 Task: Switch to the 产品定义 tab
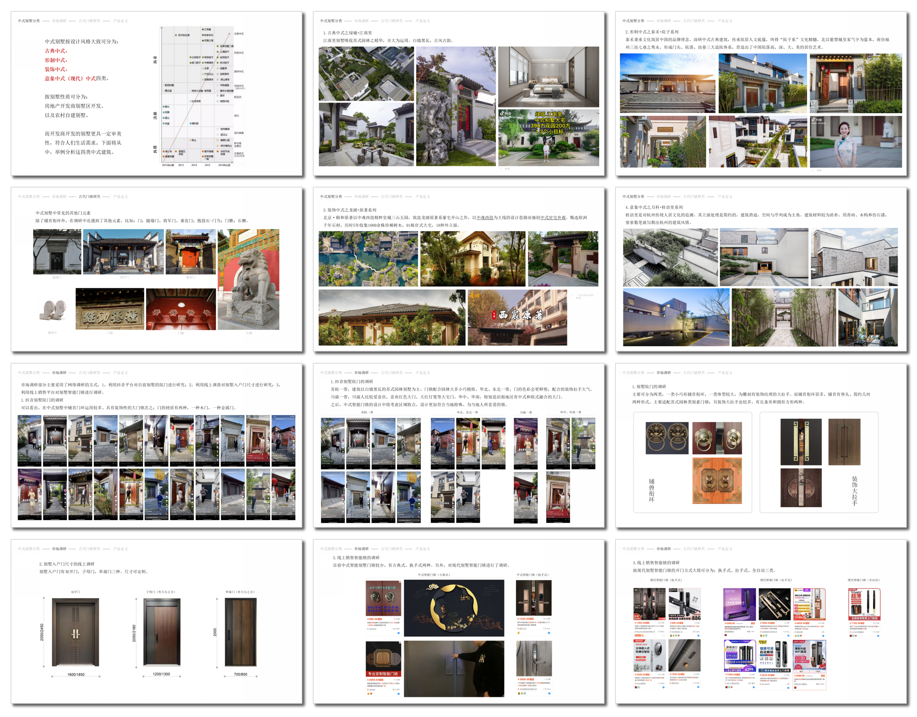121,20
